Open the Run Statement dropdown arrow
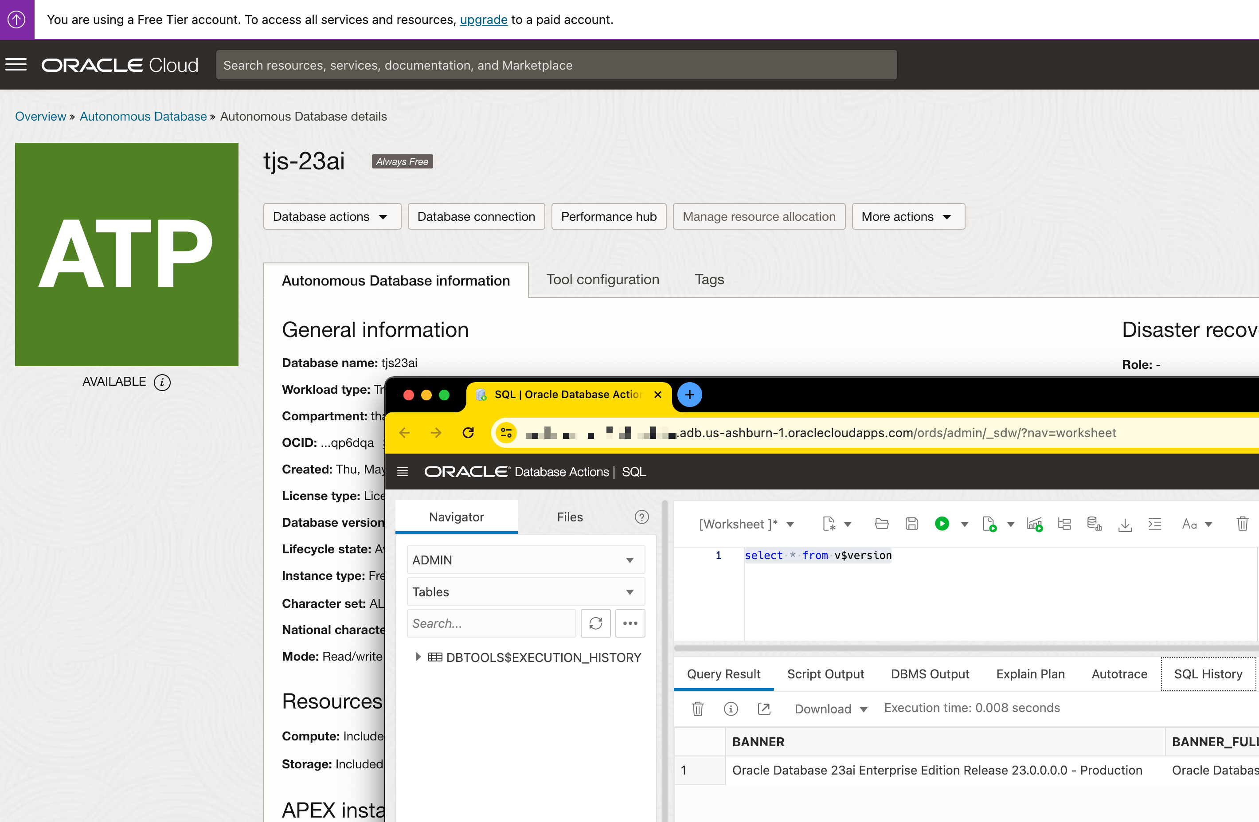This screenshot has width=1259, height=822. click(964, 524)
